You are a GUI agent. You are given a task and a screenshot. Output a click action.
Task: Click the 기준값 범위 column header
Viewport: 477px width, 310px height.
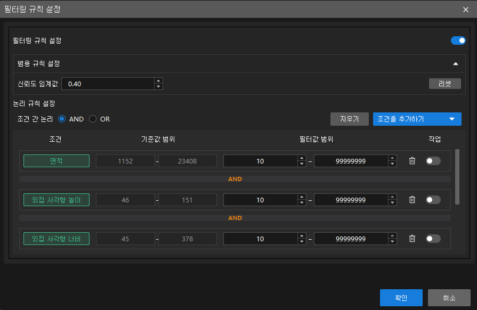158,139
